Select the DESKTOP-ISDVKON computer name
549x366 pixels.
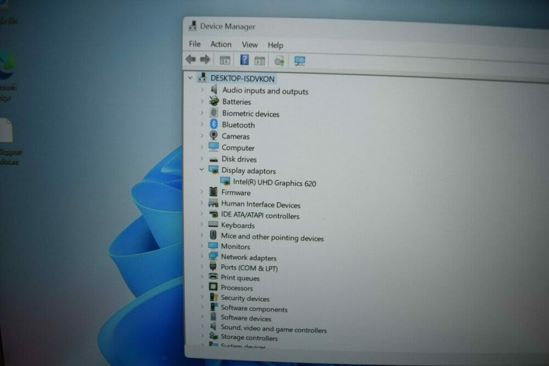[242, 78]
